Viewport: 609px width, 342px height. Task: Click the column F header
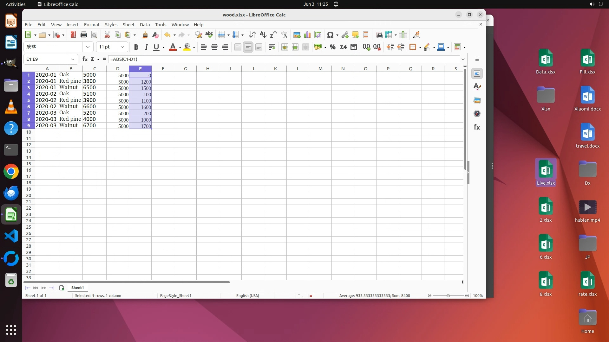click(163, 69)
